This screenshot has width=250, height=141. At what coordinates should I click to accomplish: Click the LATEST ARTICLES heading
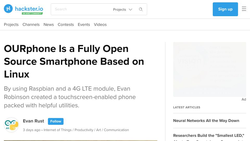click(186, 107)
